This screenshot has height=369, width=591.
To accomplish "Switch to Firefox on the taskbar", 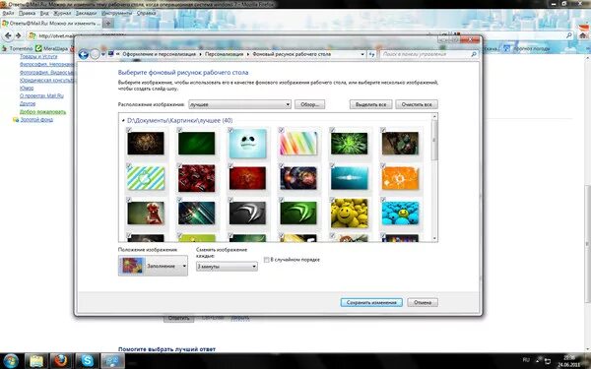I will pyautogui.click(x=61, y=361).
